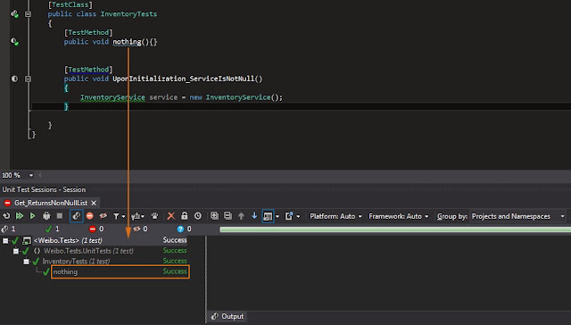This screenshot has height=325, width=571.
Task: Click test gutter icon beside InventoryTests class
Action: tap(14, 14)
